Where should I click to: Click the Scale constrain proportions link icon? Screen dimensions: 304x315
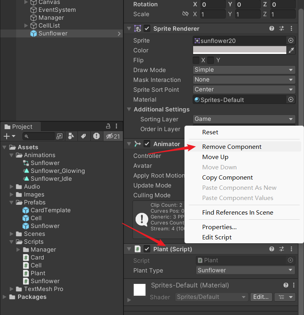pyautogui.click(x=185, y=14)
